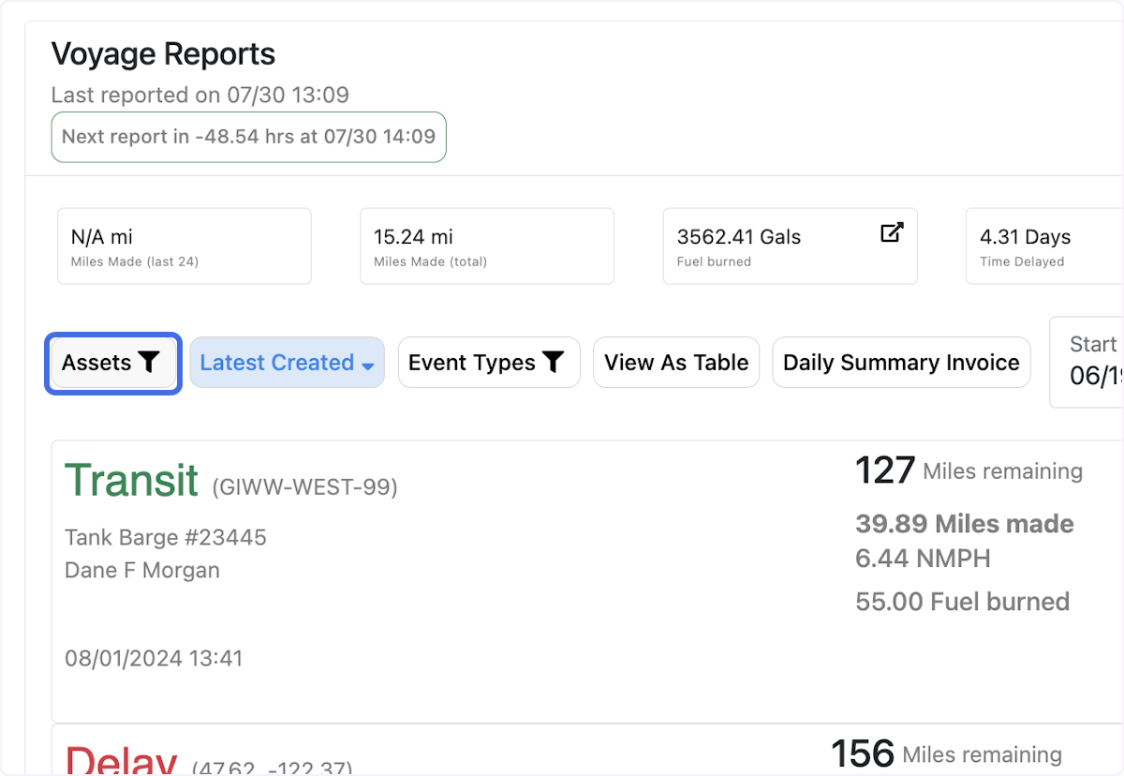Image resolution: width=1124 pixels, height=776 pixels.
Task: Open the red Delay event heading
Action: click(121, 761)
